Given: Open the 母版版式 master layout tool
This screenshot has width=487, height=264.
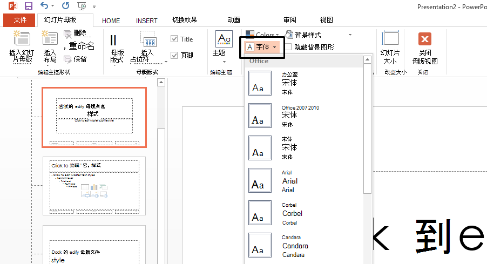Looking at the screenshot, I should point(117,48).
